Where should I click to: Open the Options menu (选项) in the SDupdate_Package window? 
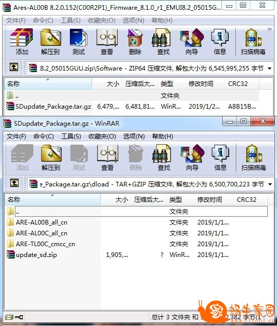[134, 136]
